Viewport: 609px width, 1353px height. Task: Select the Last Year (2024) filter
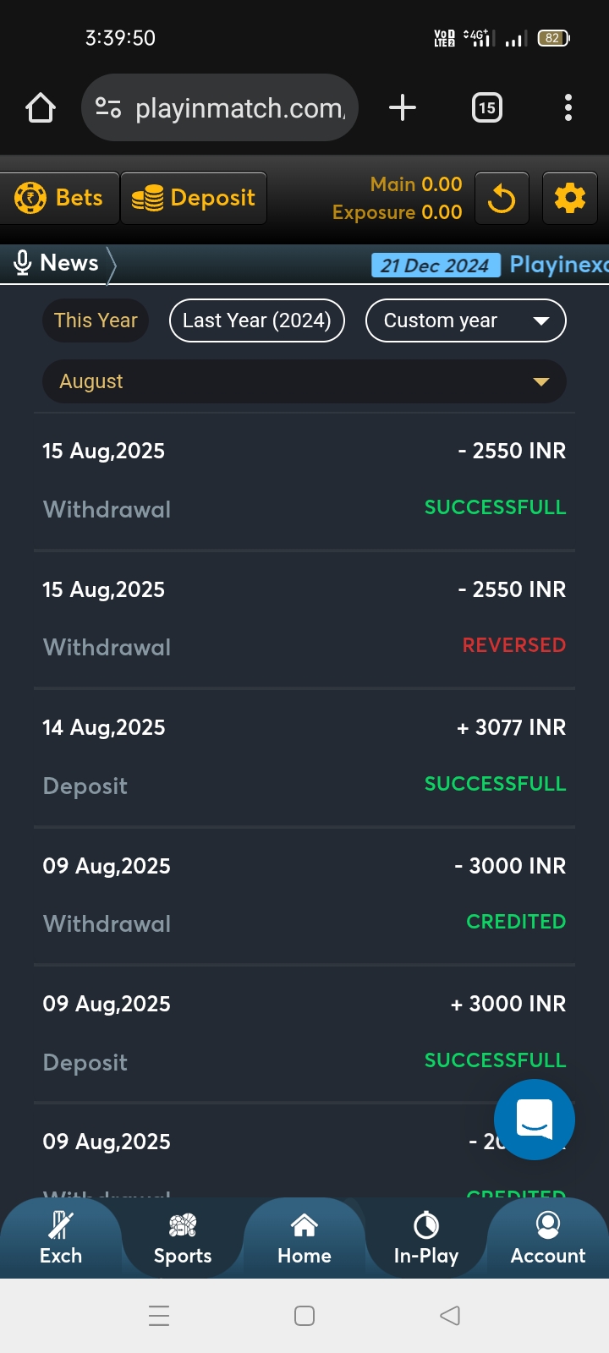tap(256, 320)
